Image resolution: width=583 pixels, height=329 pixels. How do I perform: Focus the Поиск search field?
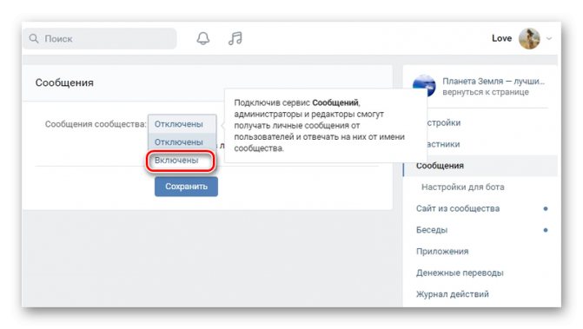tap(100, 38)
